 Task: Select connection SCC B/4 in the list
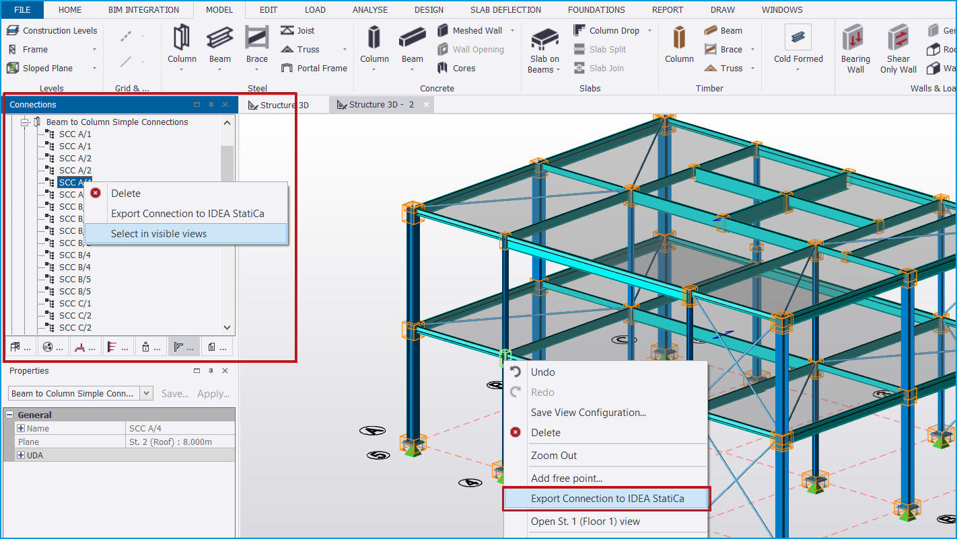tap(76, 255)
